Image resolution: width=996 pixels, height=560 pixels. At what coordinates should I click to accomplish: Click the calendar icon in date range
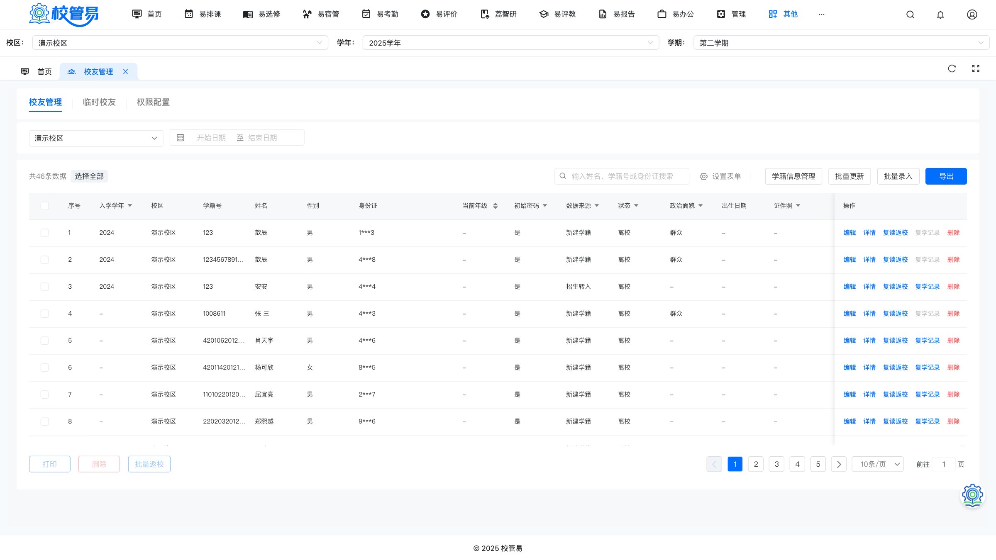(181, 137)
